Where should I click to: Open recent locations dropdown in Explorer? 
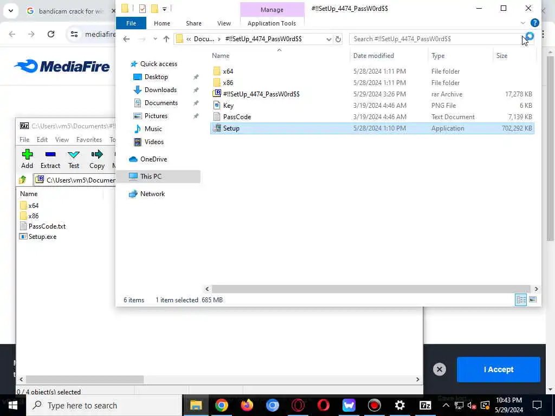coord(155,39)
